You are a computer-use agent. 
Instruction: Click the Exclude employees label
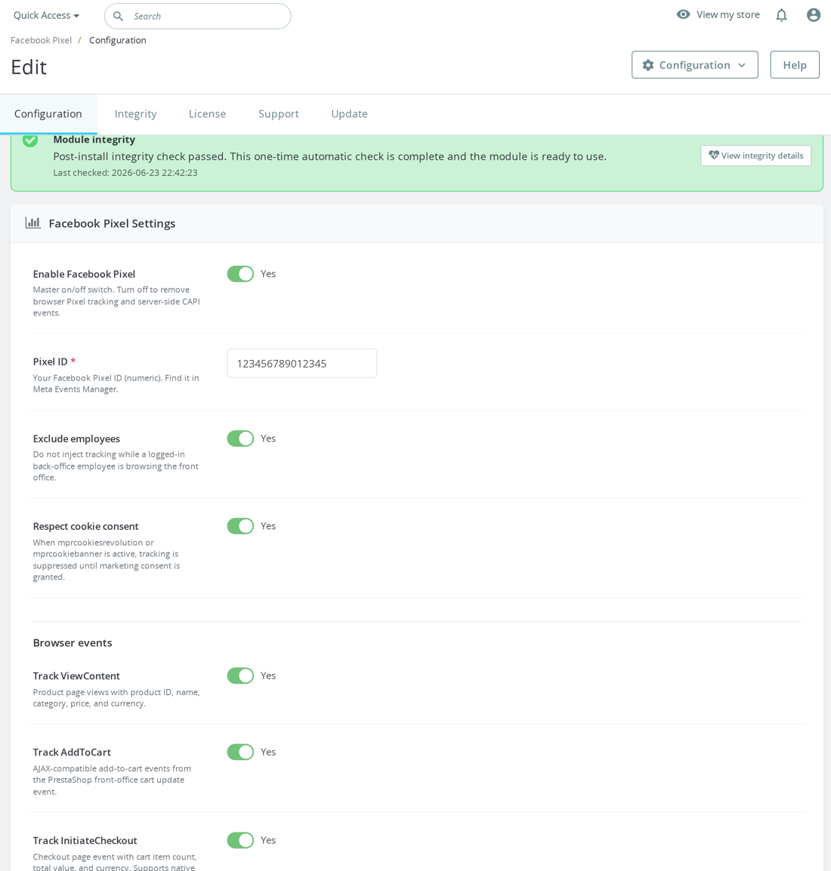pyautogui.click(x=76, y=439)
